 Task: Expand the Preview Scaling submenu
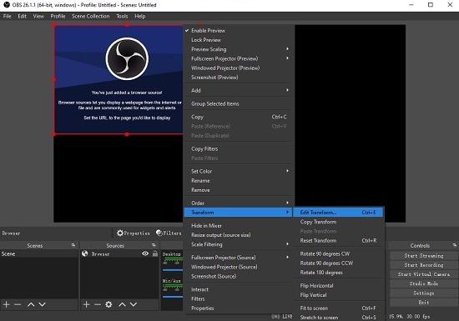coord(238,49)
